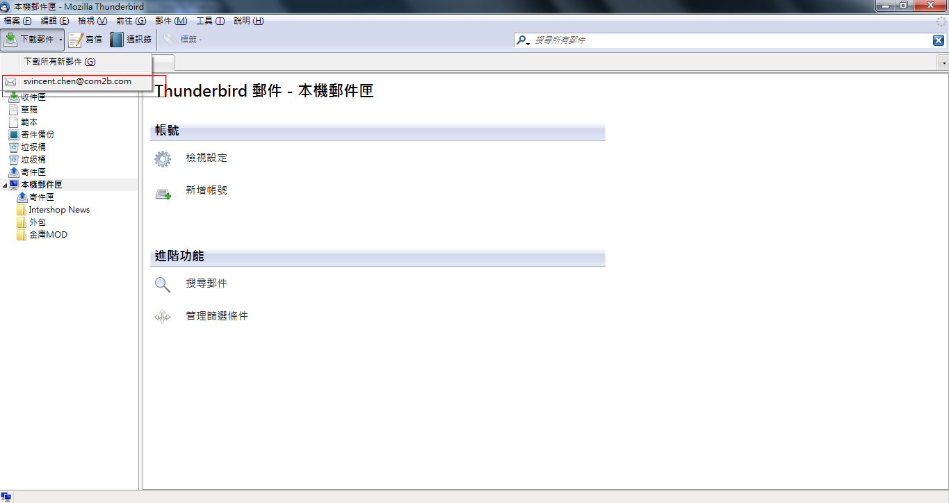The width and height of the screenshot is (949, 503).
Task: Open the 通訊錄 address book icon
Action: [117, 40]
